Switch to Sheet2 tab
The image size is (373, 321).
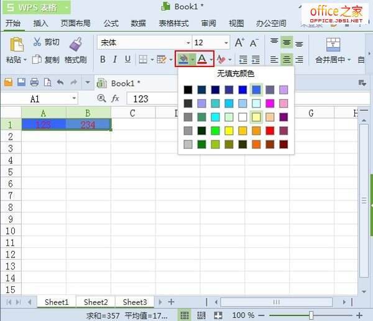96,302
